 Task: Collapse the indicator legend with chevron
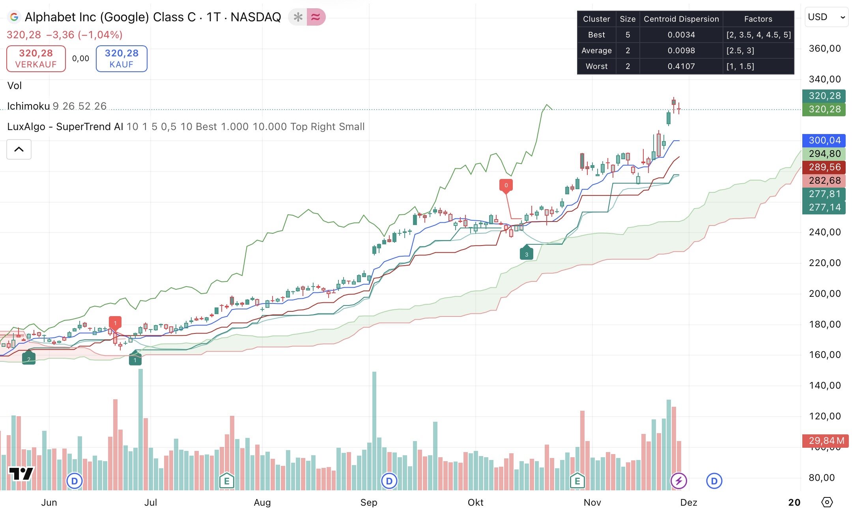pyautogui.click(x=19, y=149)
